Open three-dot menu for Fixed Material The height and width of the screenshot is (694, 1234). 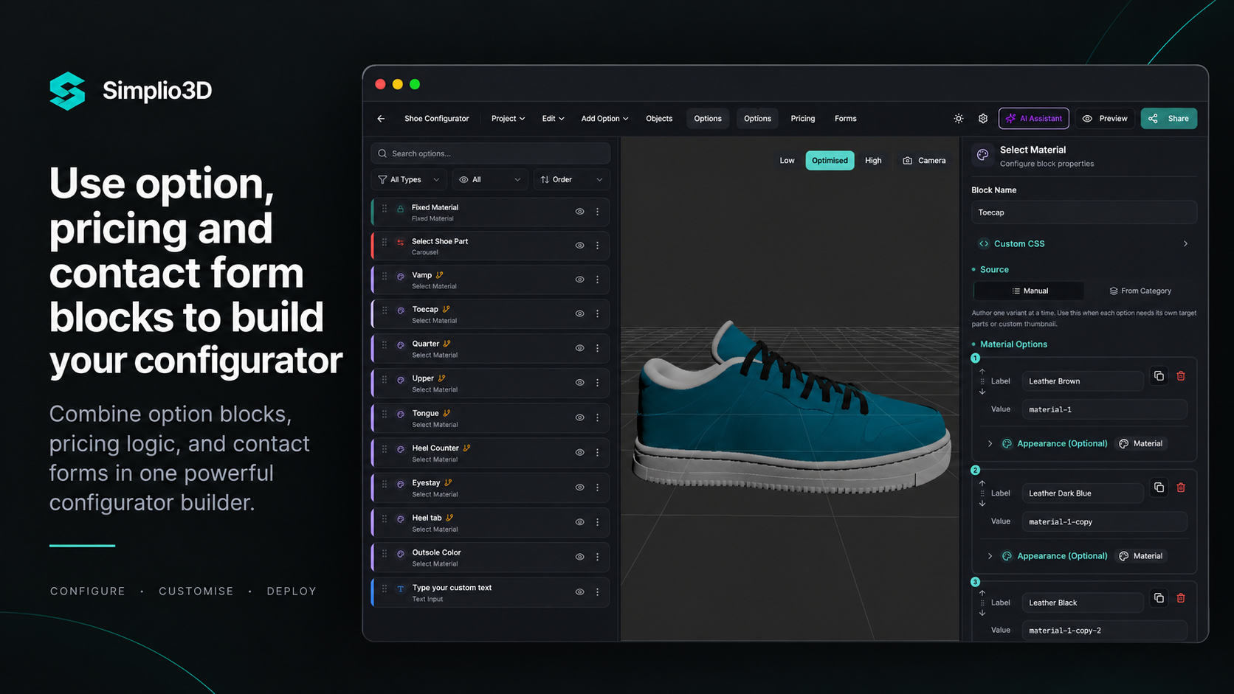point(598,212)
